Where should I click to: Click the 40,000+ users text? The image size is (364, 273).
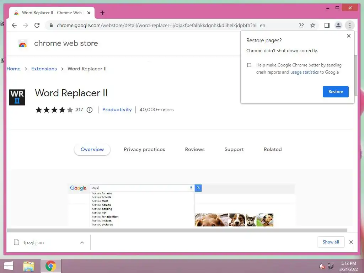click(156, 109)
